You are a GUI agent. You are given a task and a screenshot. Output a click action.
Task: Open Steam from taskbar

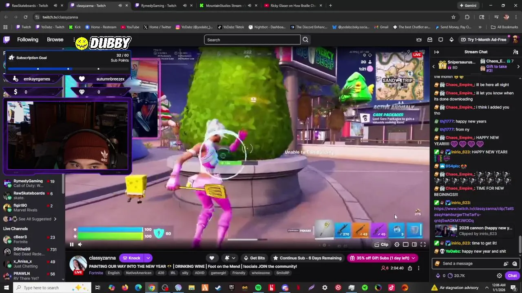pos(218,288)
